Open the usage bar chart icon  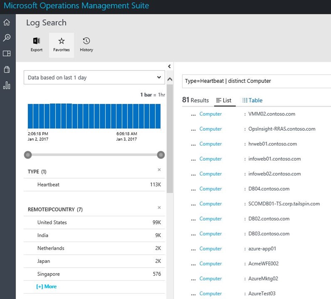7,85
